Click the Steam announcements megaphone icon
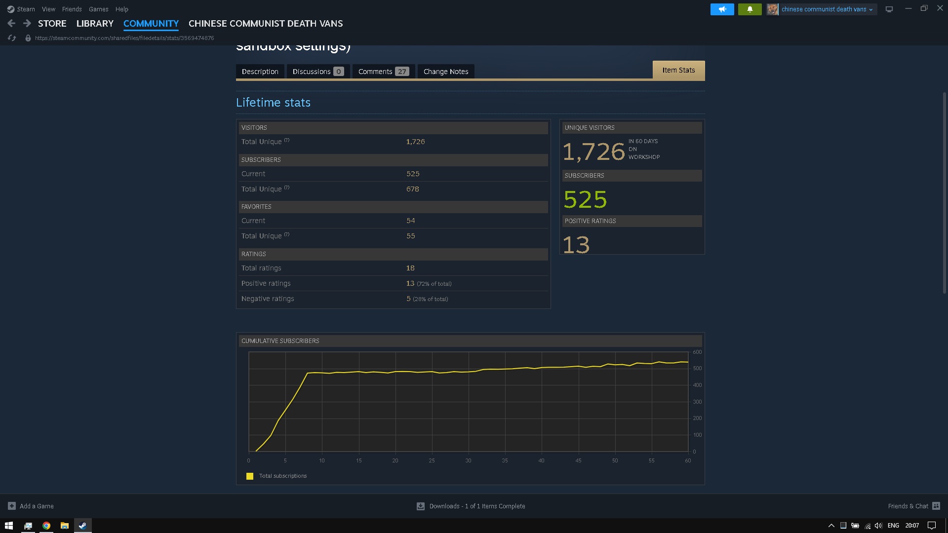Image resolution: width=948 pixels, height=533 pixels. [x=722, y=9]
